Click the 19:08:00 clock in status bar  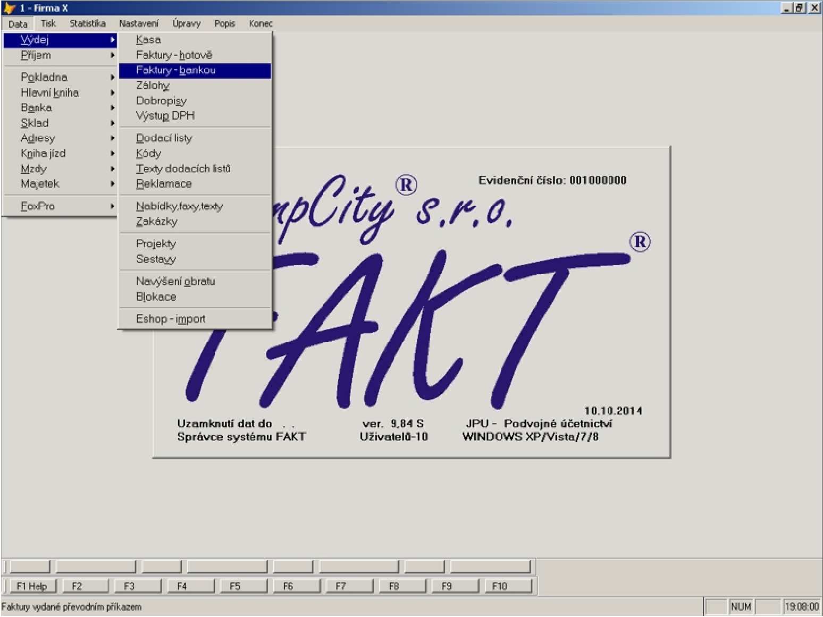[x=802, y=607]
